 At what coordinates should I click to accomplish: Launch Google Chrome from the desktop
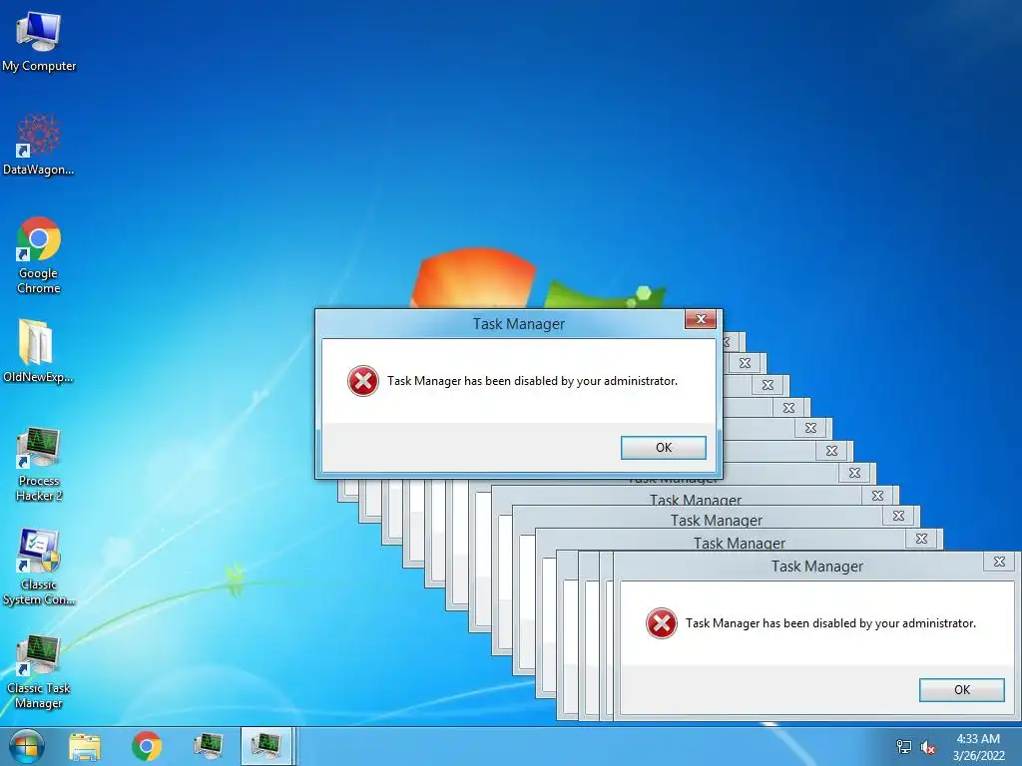[x=39, y=255]
